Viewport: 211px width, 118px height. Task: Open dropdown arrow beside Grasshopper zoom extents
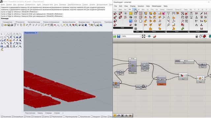click(x=146, y=36)
